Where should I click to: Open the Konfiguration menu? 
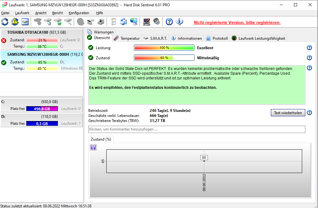click(79, 13)
